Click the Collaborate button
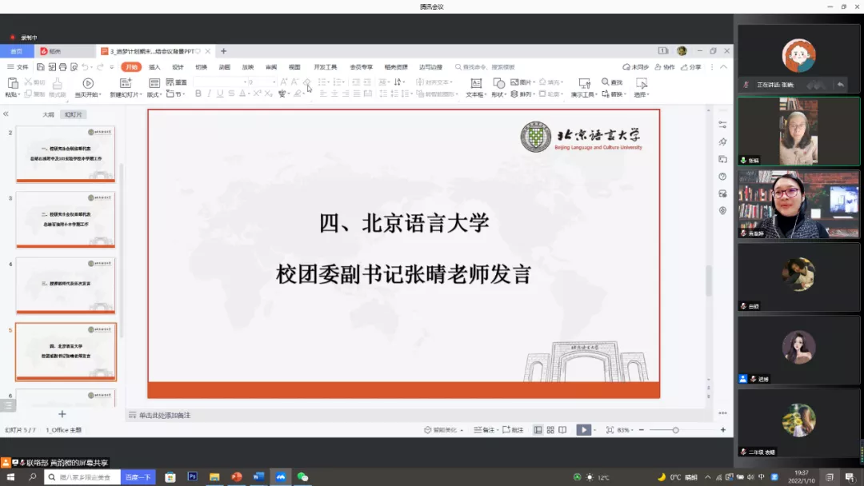 click(x=665, y=67)
